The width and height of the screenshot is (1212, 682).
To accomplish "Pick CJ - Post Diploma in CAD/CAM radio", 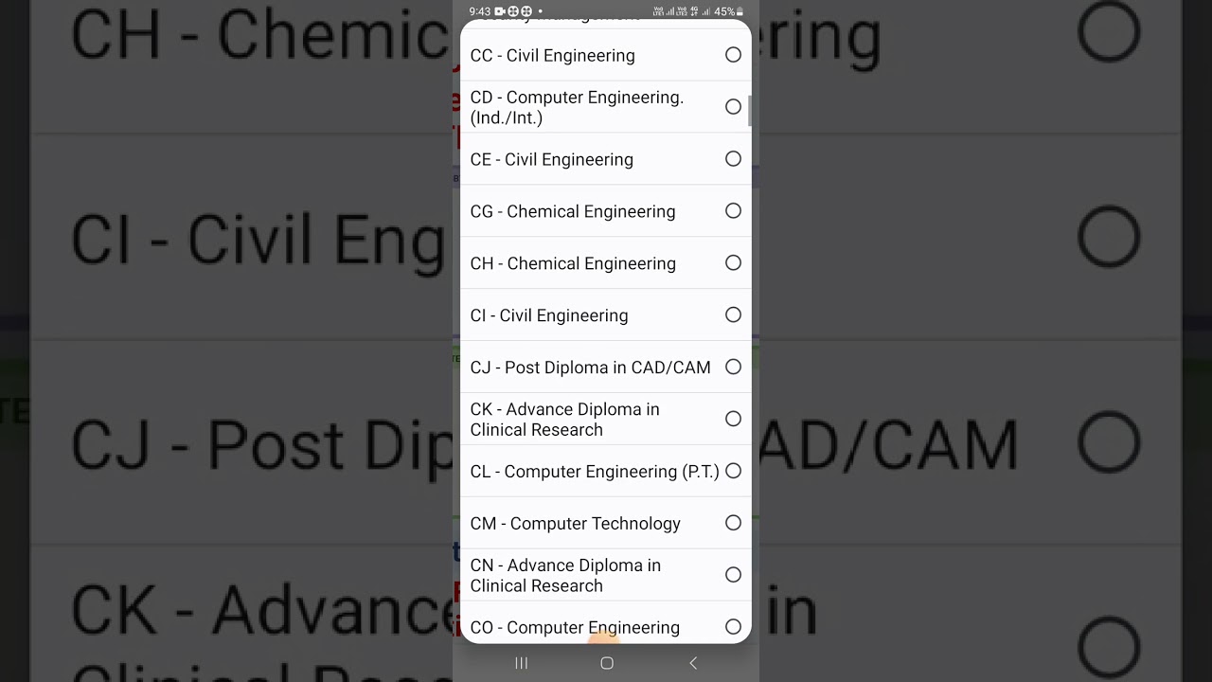I will 733,367.
